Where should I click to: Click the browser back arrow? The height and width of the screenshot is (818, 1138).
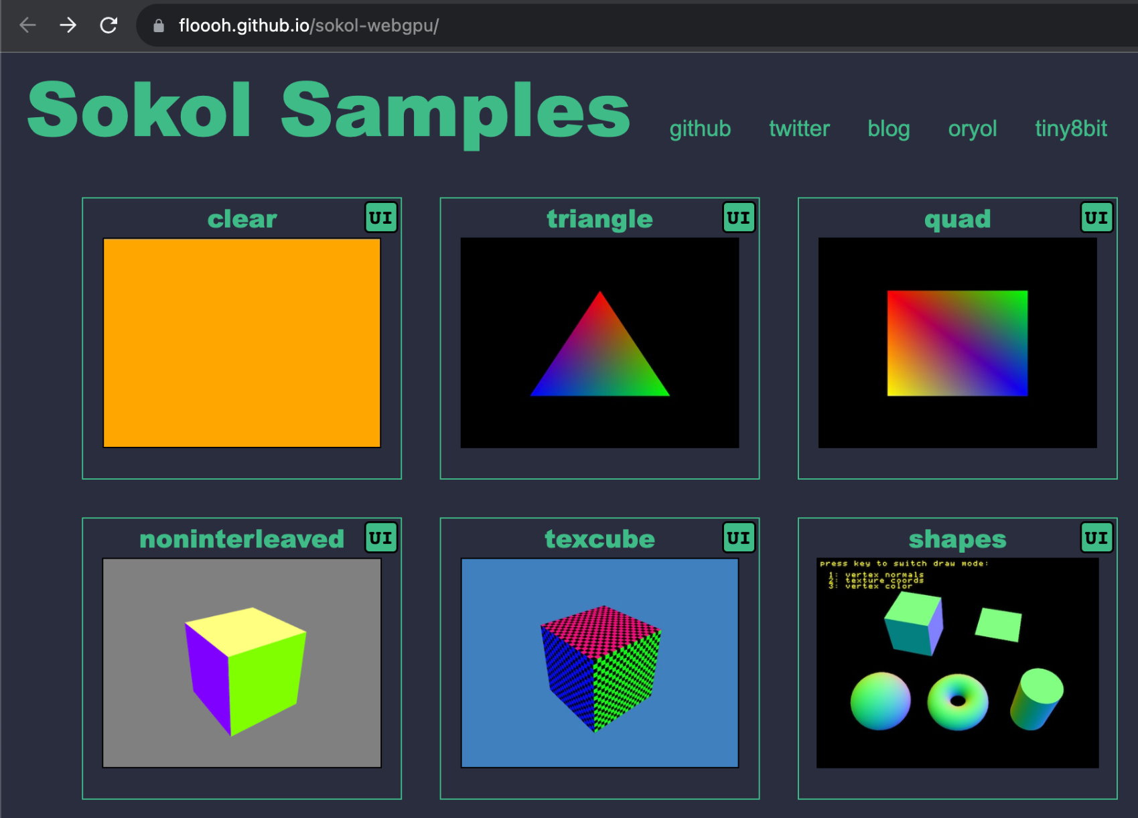[27, 25]
